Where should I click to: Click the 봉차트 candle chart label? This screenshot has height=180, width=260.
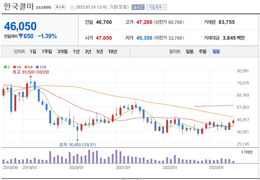point(175,51)
